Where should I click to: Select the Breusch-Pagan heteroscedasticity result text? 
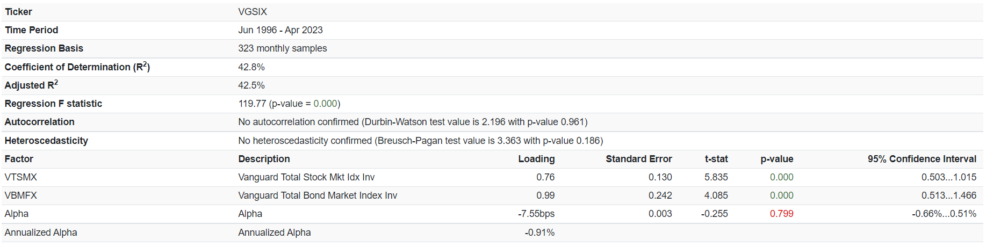[x=420, y=141]
